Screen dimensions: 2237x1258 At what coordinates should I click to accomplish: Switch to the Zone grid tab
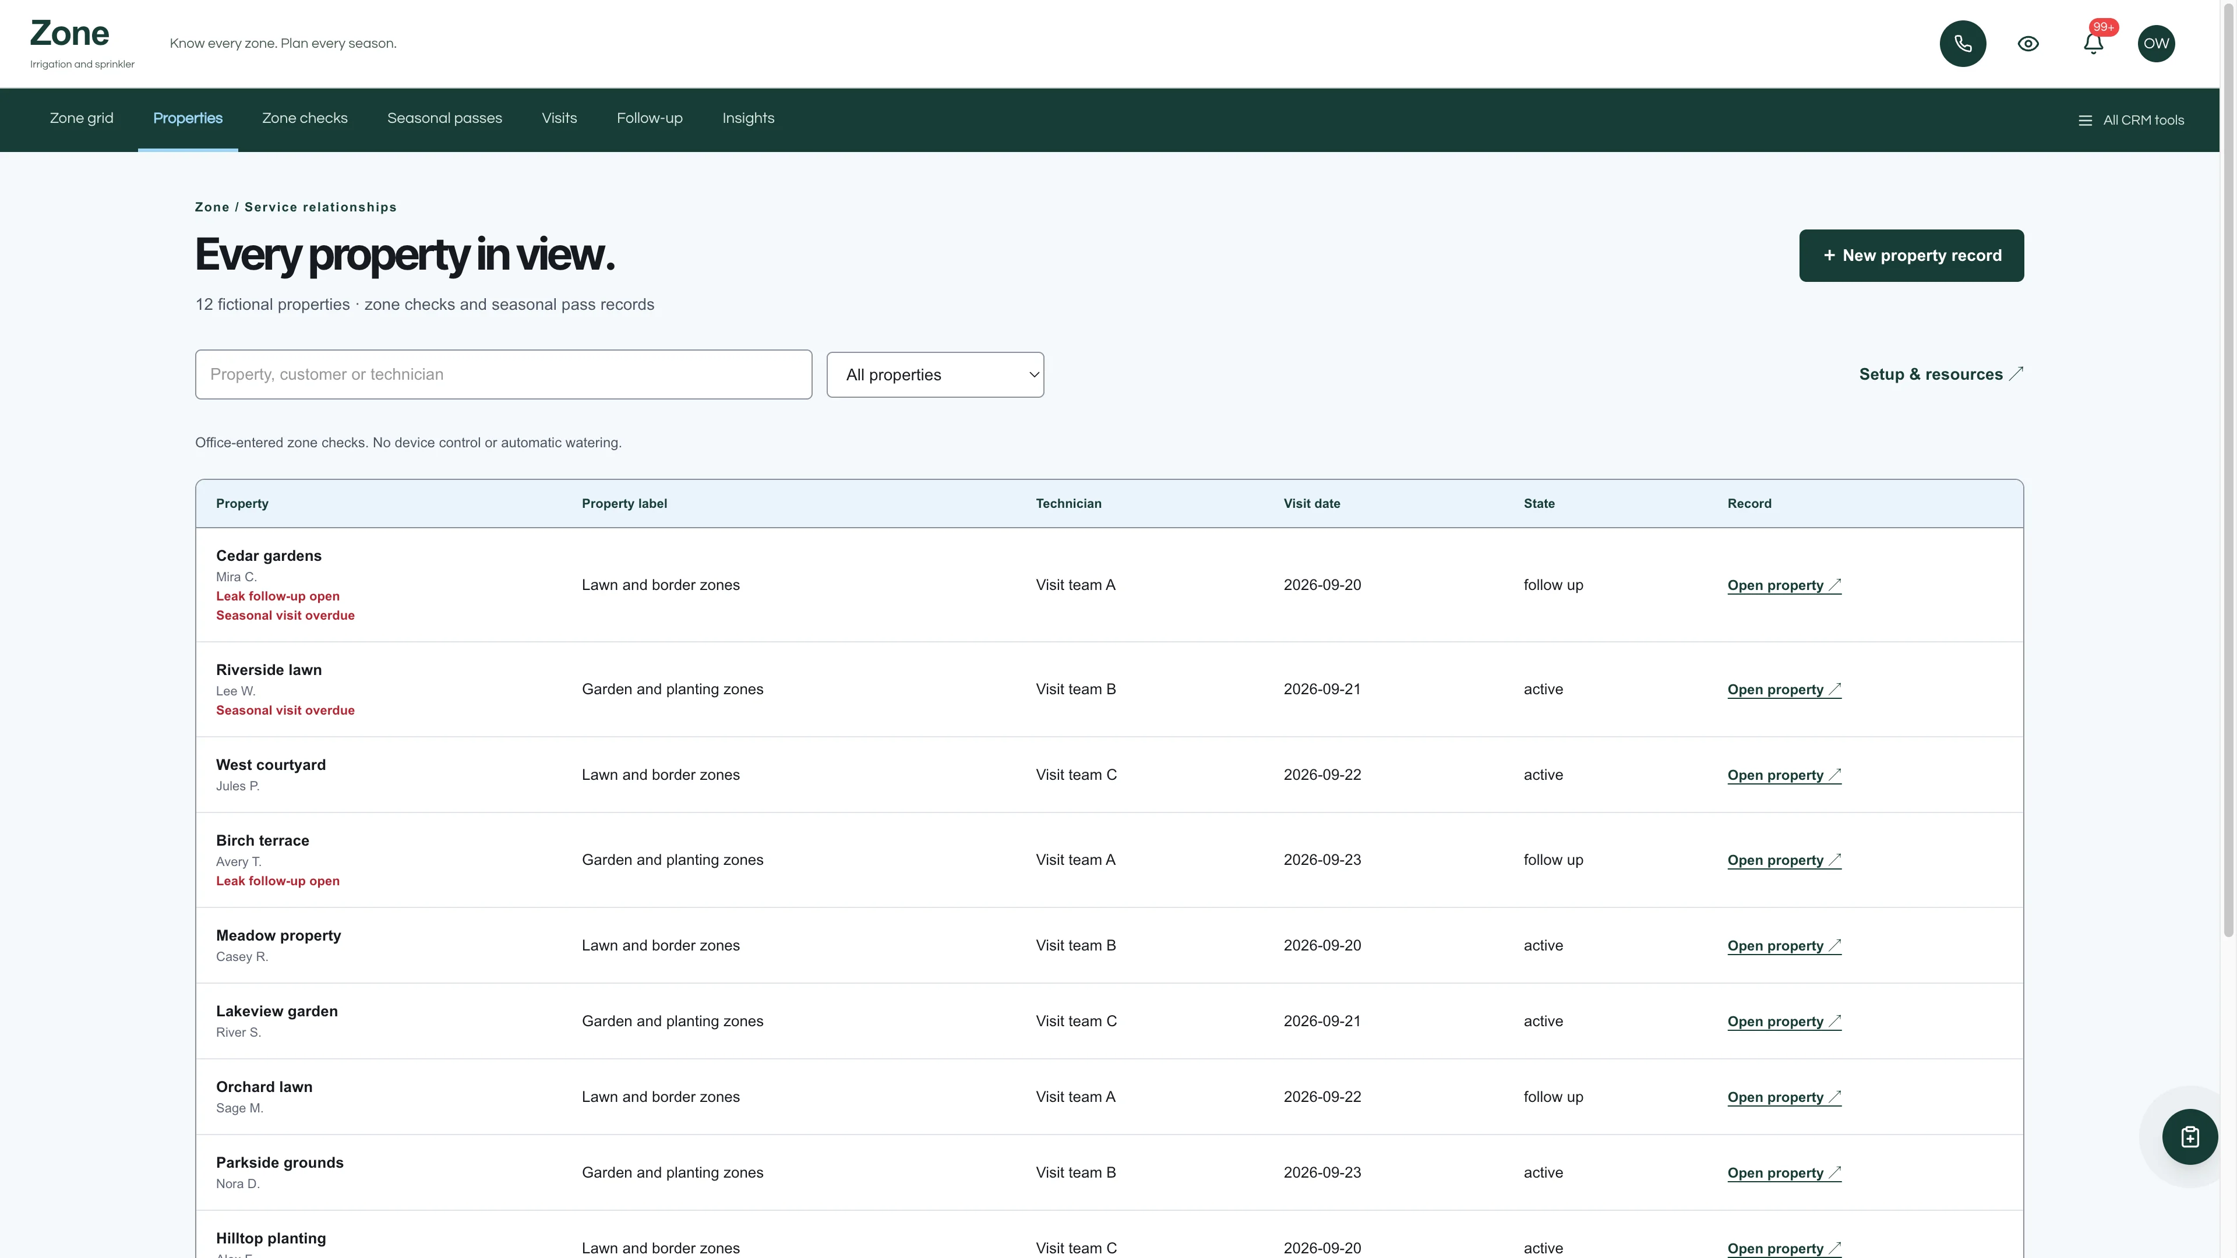82,119
